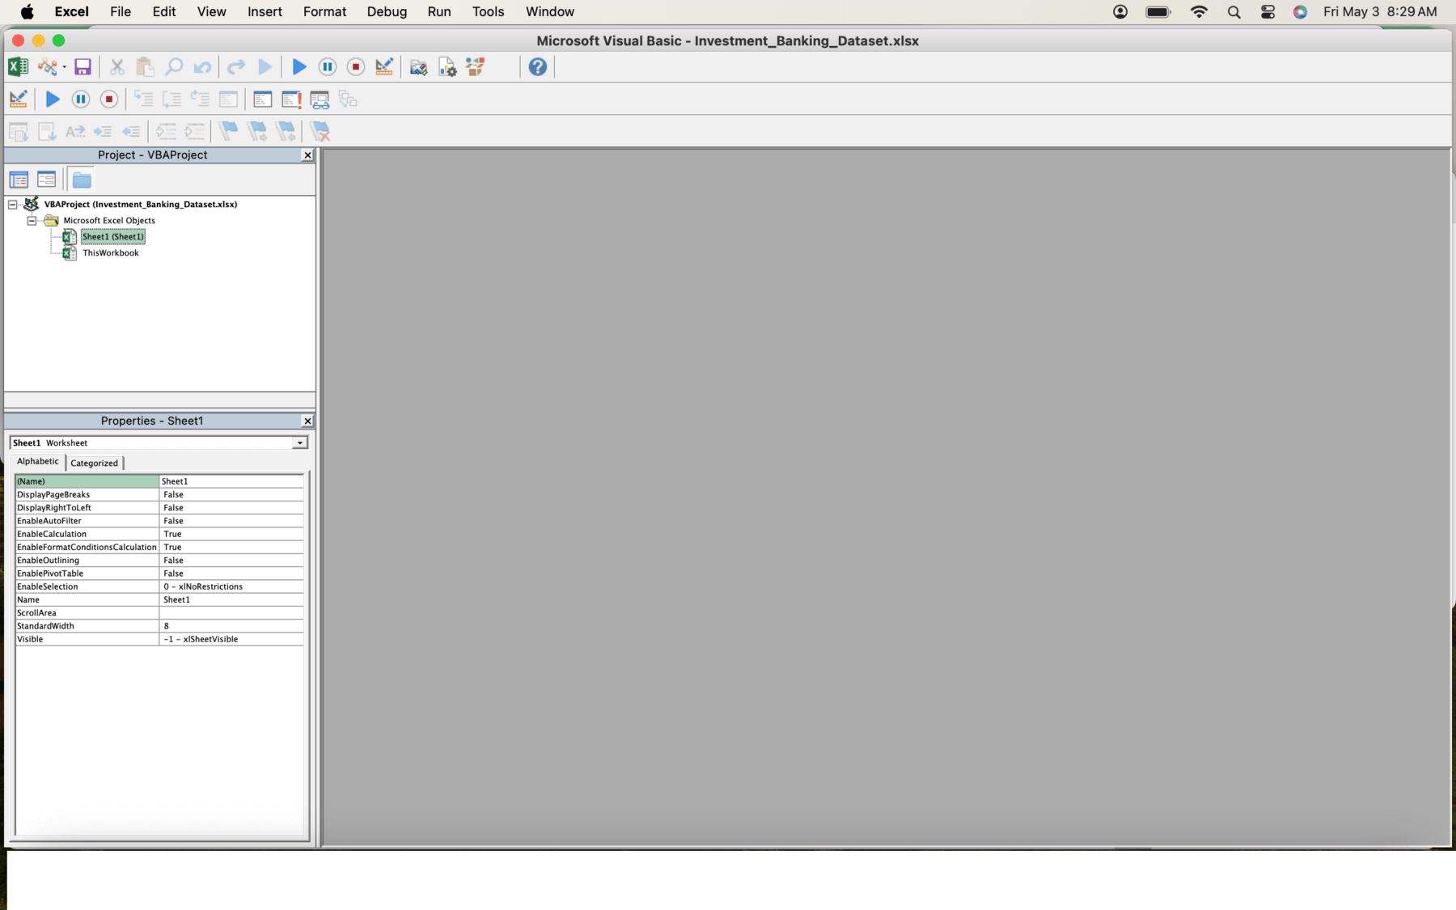Image resolution: width=1456 pixels, height=910 pixels.
Task: Select Sheet1 (Sheet1) in the project tree
Action: click(113, 237)
